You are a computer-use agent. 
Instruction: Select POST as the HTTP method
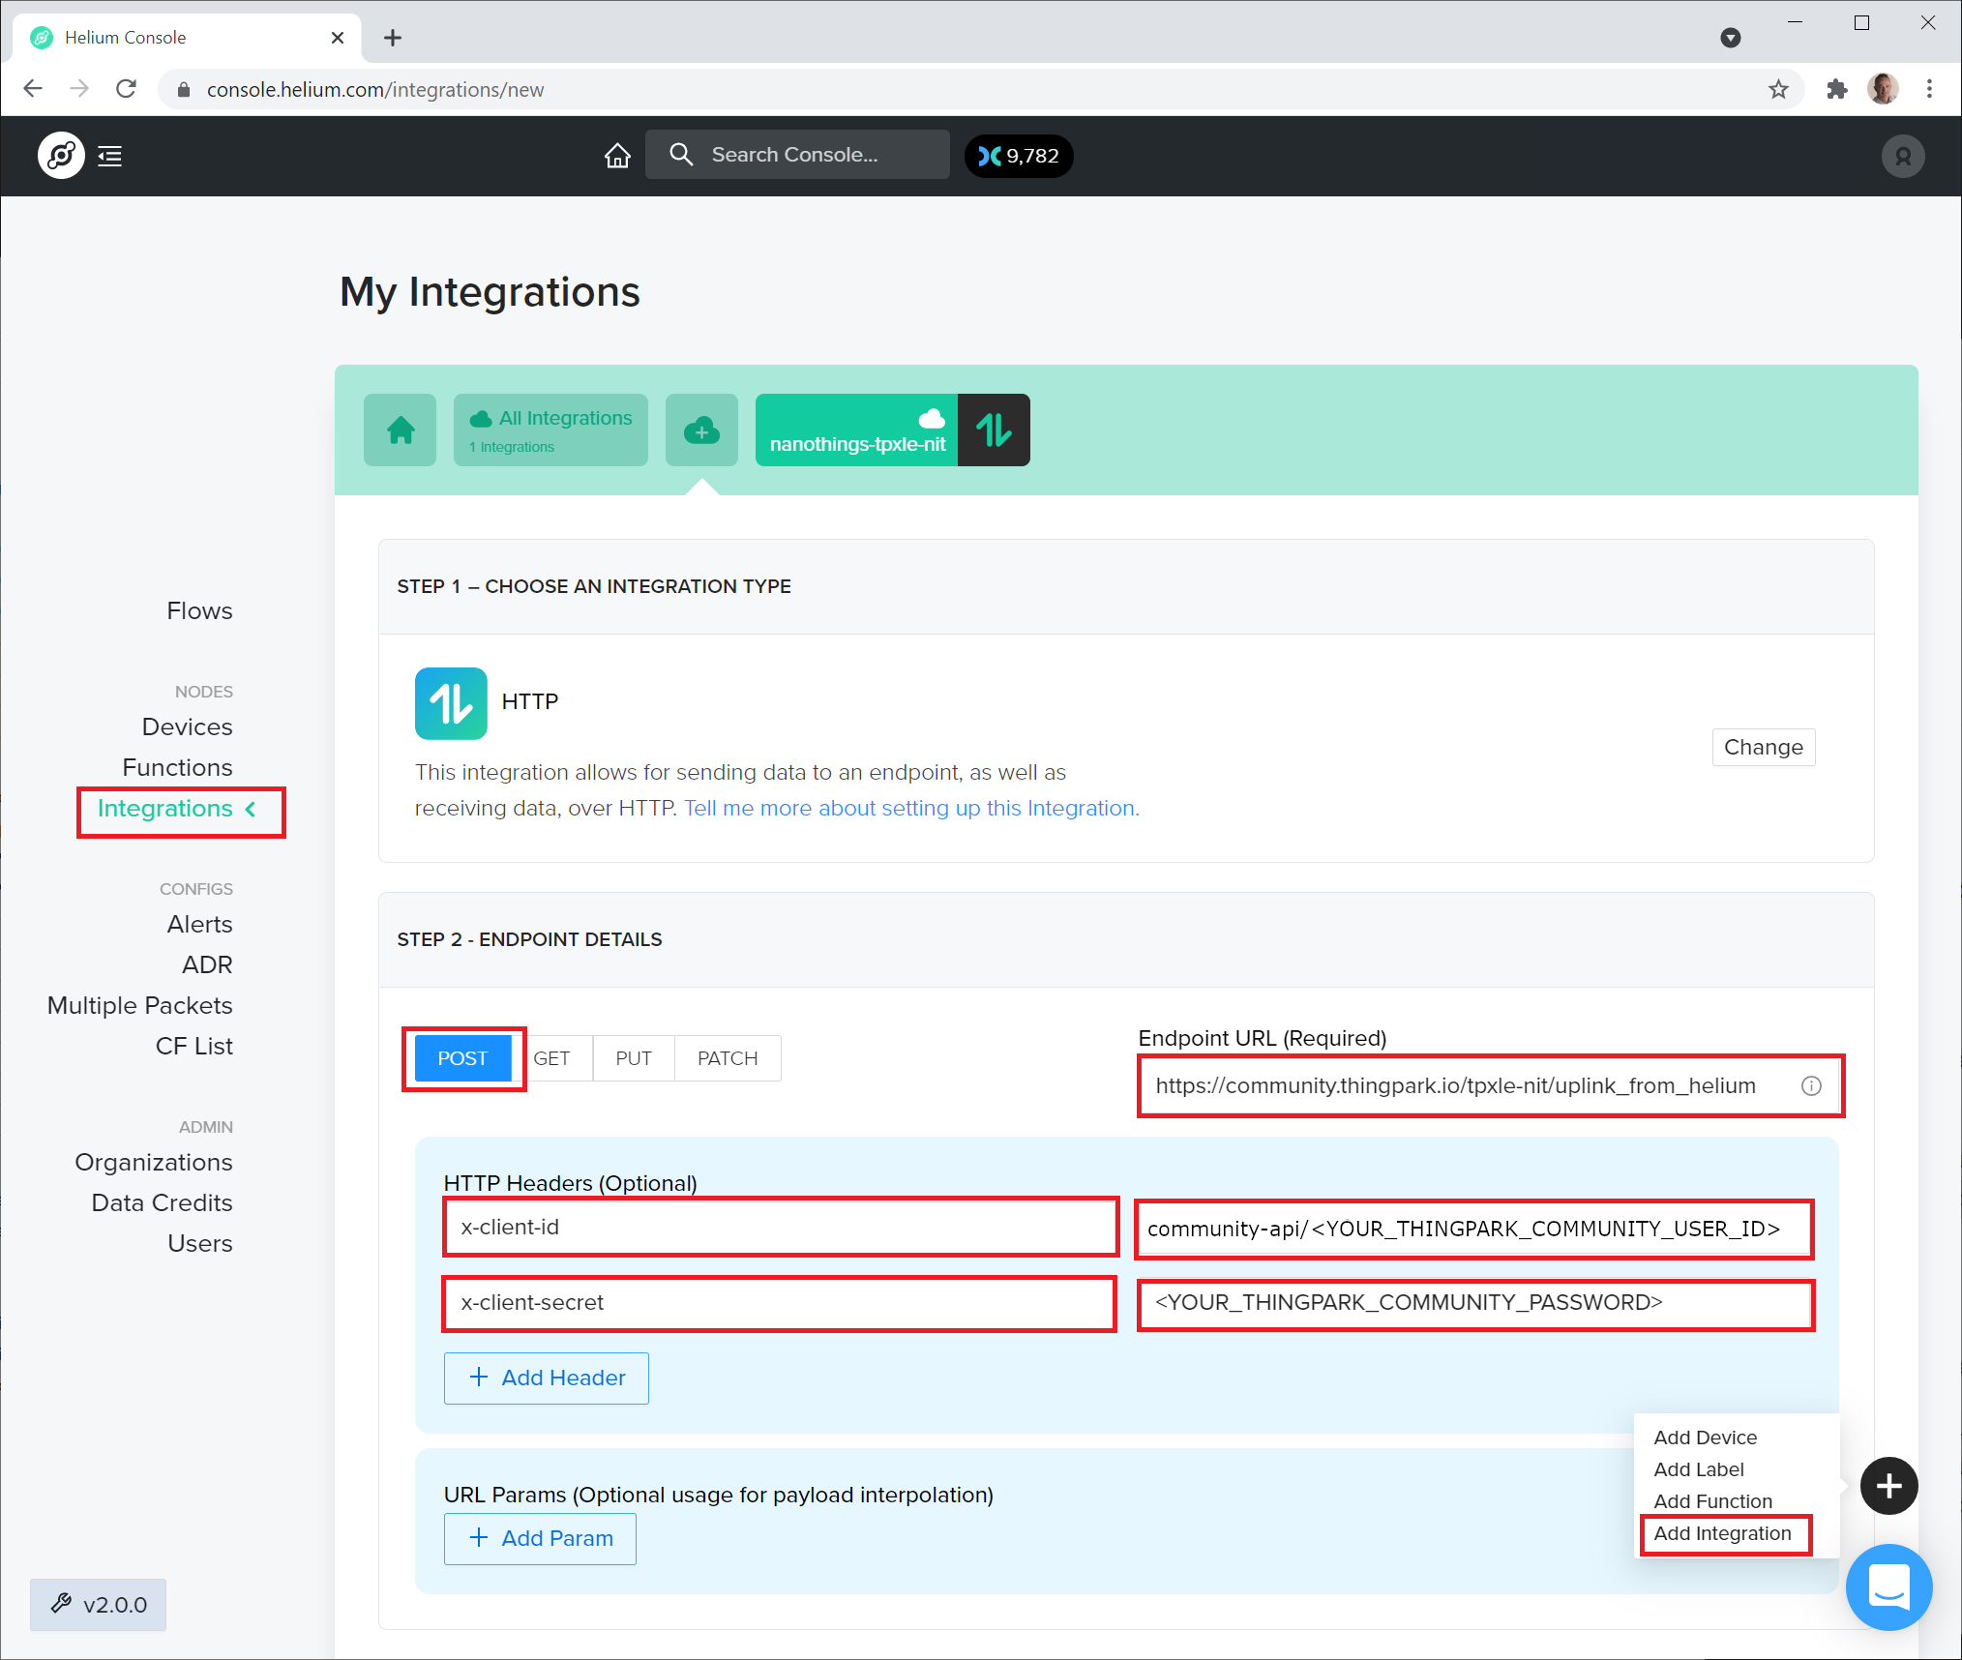tap(462, 1058)
